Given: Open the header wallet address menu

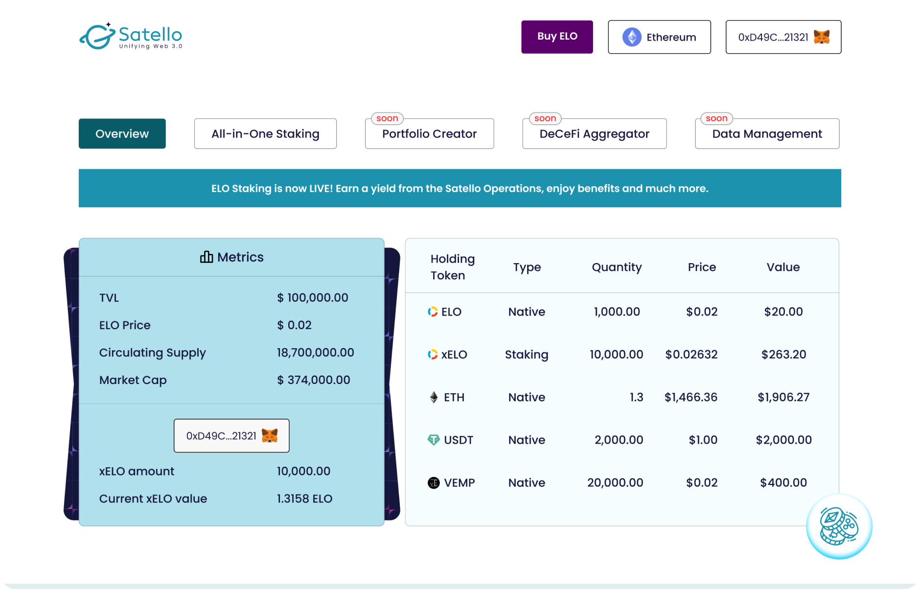Looking at the screenshot, I should [782, 37].
